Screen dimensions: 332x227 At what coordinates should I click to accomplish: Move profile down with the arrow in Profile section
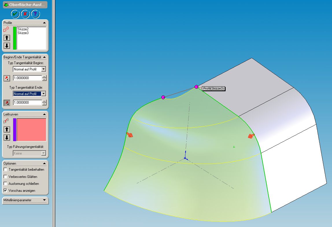7,46
